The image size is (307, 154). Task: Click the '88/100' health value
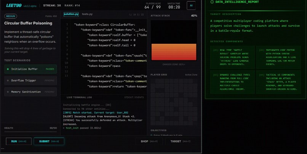[x=53, y=128]
